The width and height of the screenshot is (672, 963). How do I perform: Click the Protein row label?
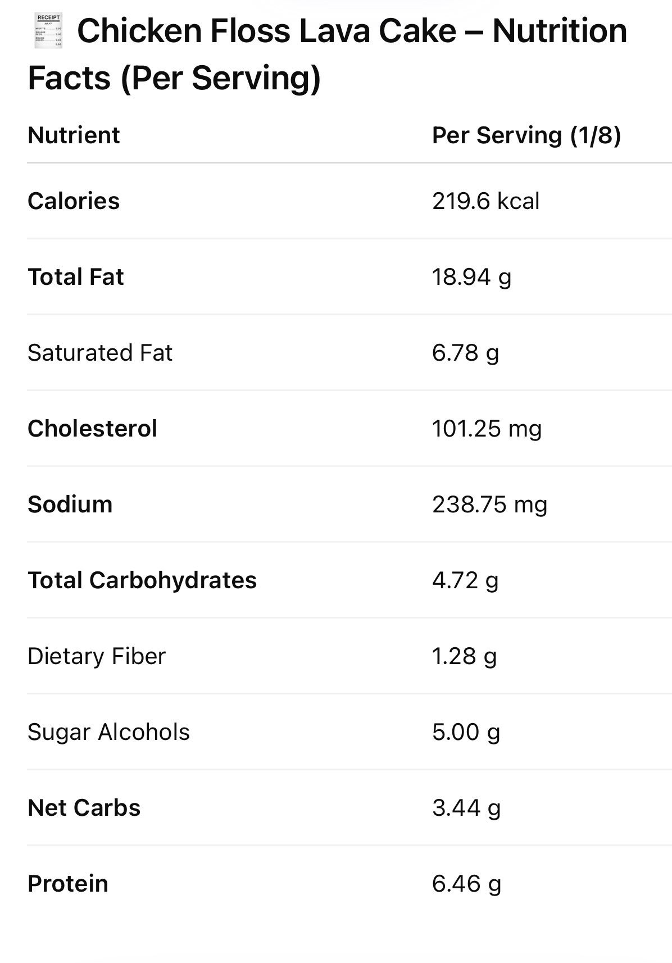point(68,884)
